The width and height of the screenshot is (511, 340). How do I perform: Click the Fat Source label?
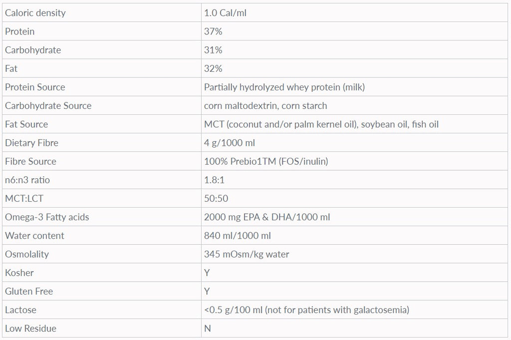(x=26, y=124)
